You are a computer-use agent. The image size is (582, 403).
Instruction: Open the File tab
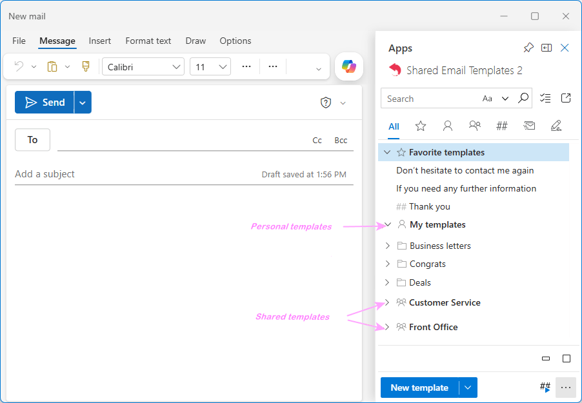[x=19, y=41]
